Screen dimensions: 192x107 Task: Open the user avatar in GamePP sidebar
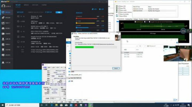point(3,6)
